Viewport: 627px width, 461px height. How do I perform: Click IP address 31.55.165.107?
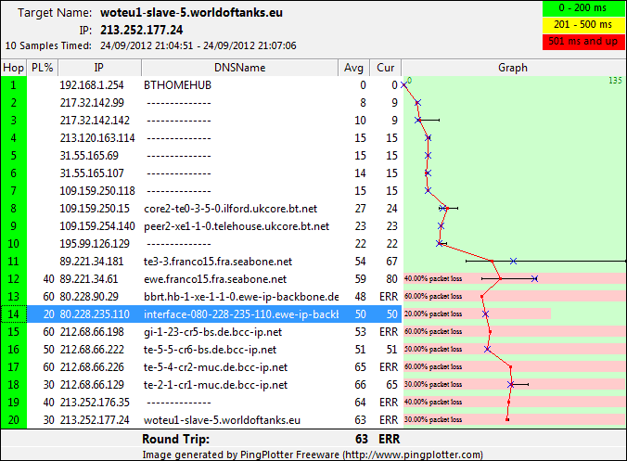(x=92, y=173)
